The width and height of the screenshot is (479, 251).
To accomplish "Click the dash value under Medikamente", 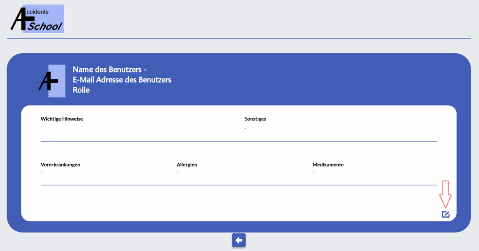I will click(313, 172).
